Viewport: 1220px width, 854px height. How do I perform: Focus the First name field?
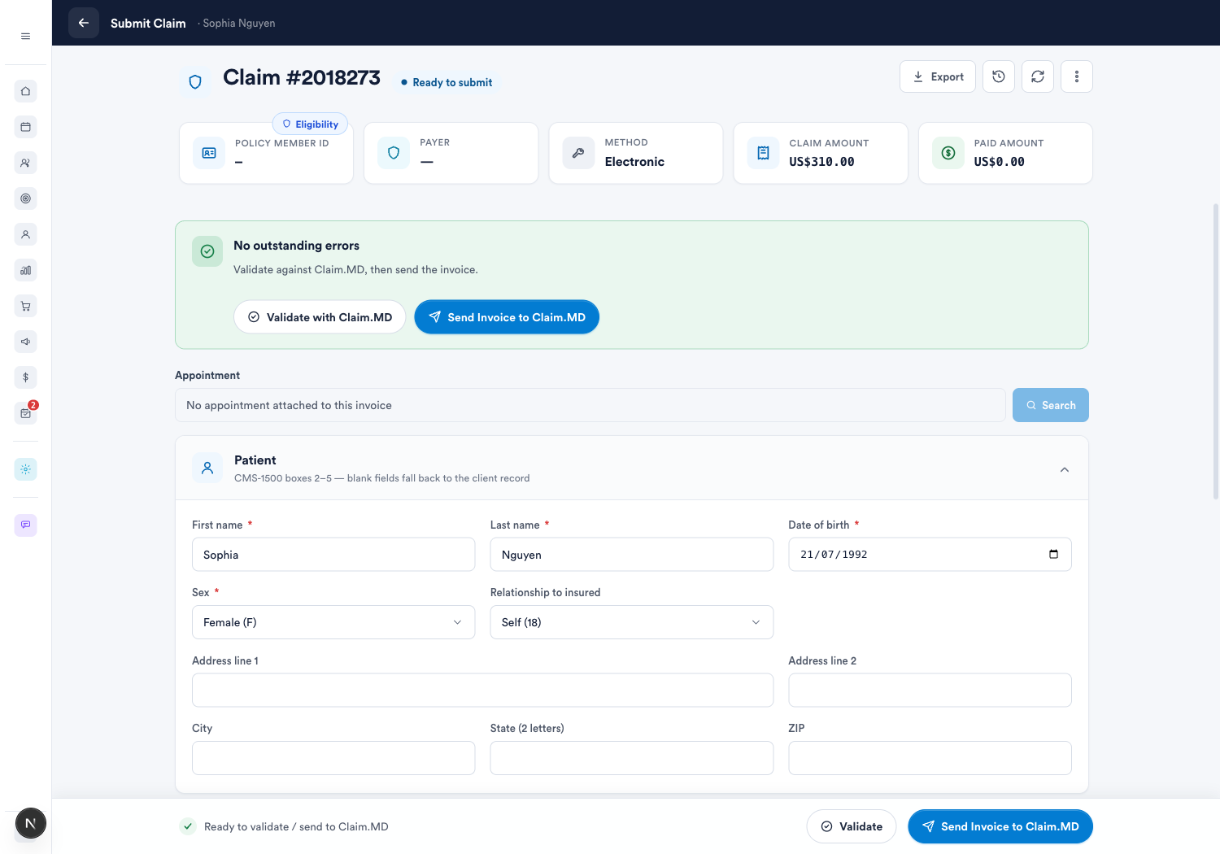(333, 555)
